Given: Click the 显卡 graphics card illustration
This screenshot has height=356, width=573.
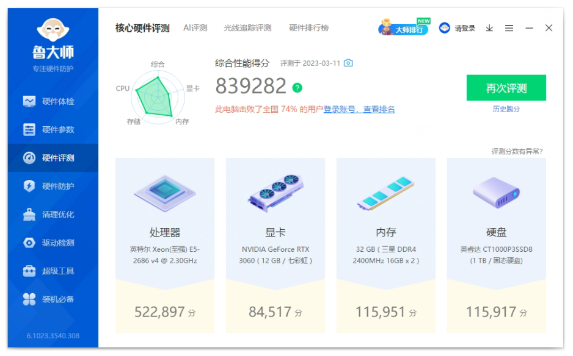Looking at the screenshot, I should click(276, 193).
